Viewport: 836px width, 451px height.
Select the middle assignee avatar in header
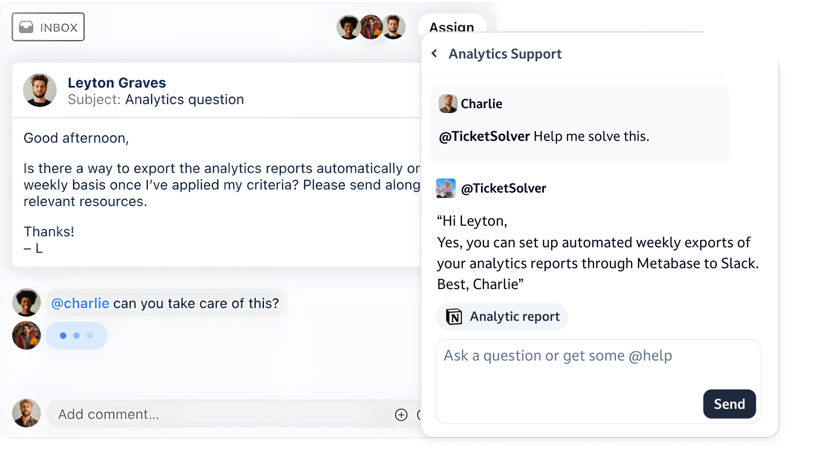point(371,27)
